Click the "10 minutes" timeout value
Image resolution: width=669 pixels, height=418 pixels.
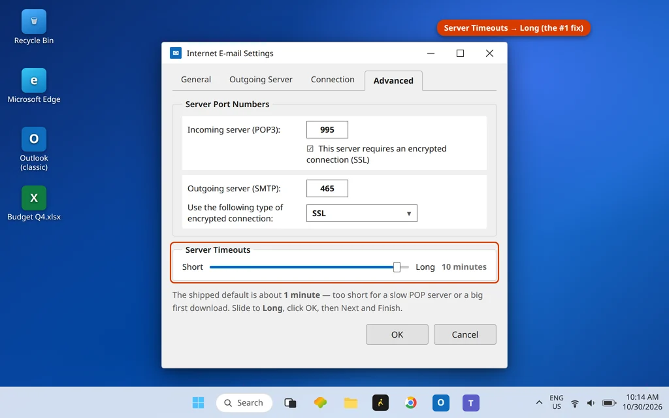point(465,267)
